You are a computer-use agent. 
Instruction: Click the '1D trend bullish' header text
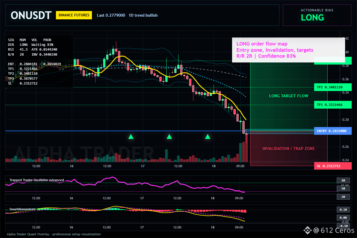click(143, 15)
